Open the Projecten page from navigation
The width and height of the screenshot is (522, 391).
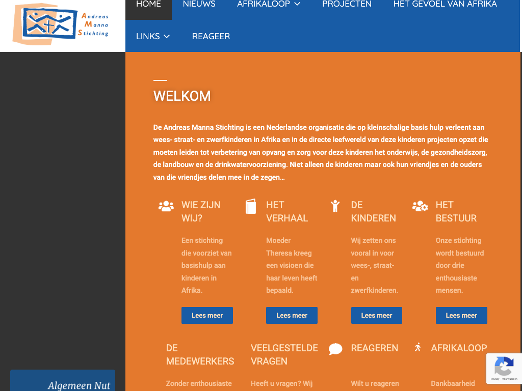pyautogui.click(x=347, y=4)
